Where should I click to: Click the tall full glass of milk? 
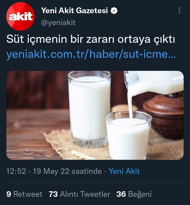click(89, 109)
